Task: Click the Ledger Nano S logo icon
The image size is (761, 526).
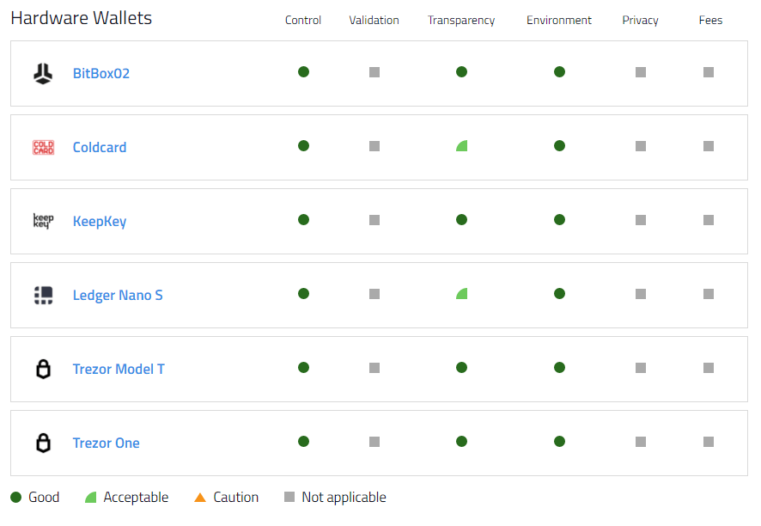Action: pos(43,295)
